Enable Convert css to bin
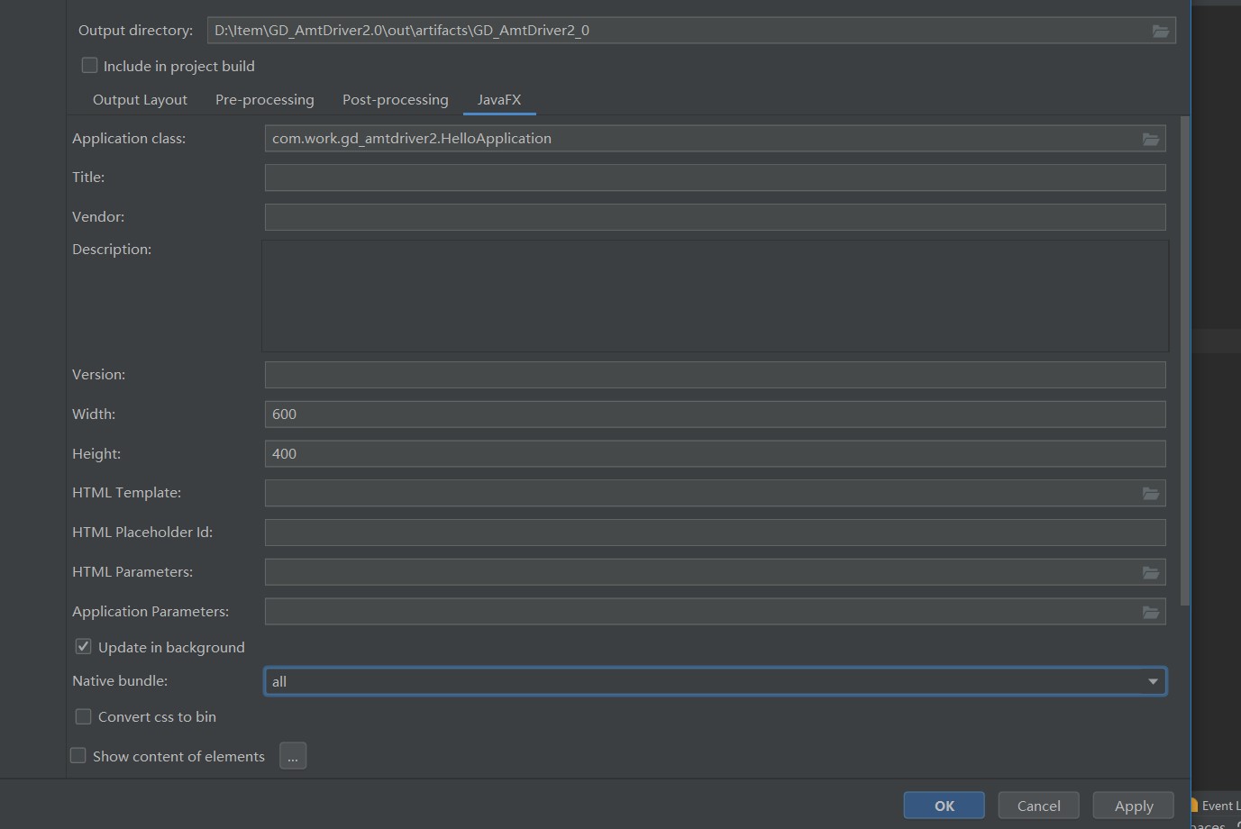 (83, 716)
